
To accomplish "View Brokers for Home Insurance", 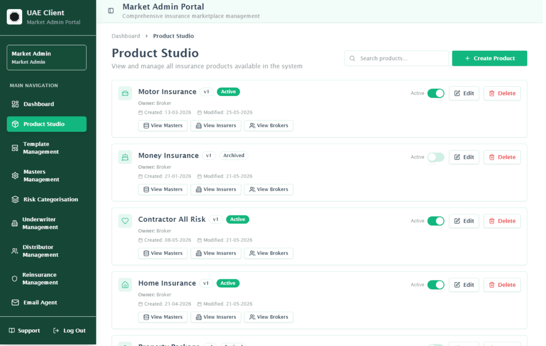I will [269, 317].
